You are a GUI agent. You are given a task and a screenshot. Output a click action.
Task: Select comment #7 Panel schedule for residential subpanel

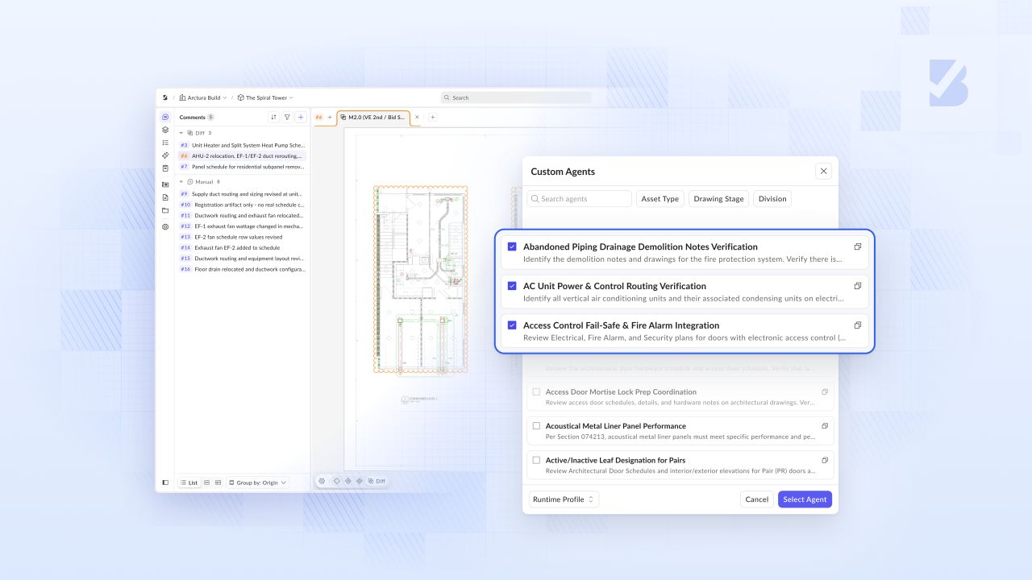pyautogui.click(x=242, y=166)
